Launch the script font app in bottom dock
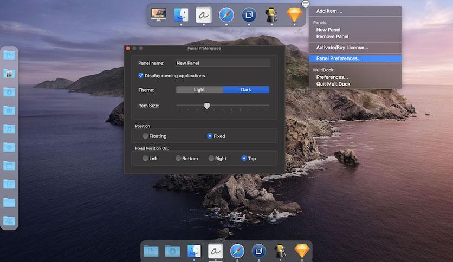Viewport: 453px width, 262px height. click(216, 251)
